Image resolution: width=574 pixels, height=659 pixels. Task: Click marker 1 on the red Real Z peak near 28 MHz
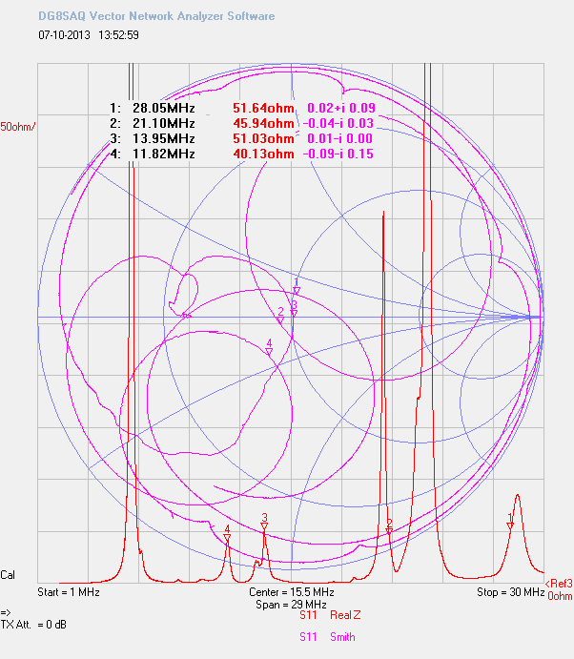[510, 525]
